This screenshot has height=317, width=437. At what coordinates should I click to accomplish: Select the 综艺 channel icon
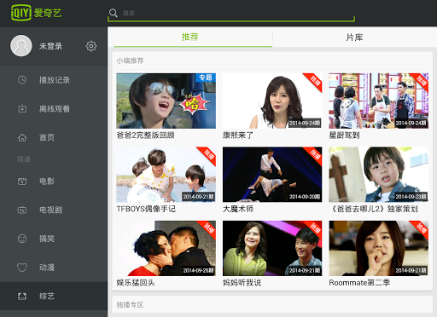(22, 297)
